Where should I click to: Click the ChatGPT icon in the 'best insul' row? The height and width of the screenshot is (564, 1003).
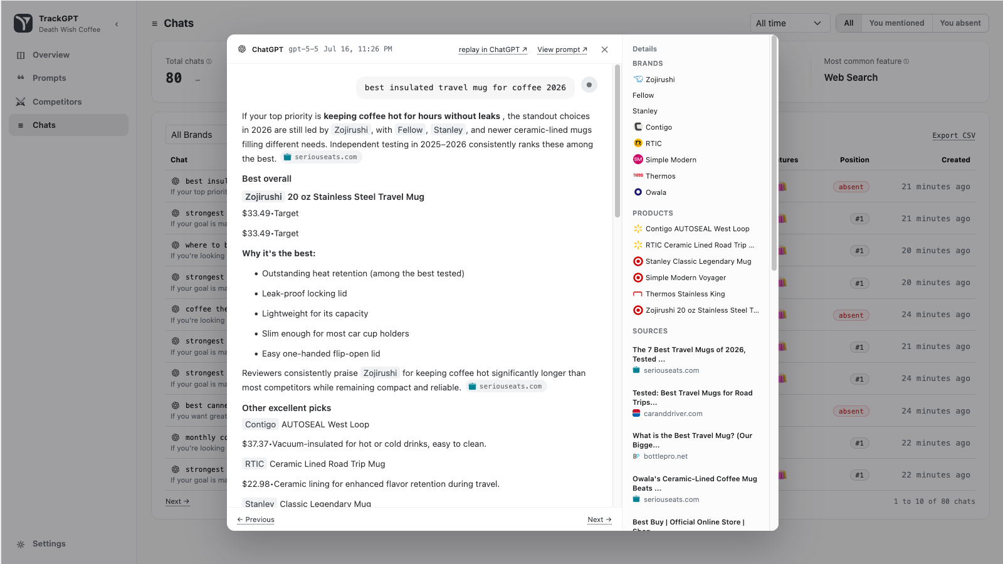point(176,181)
